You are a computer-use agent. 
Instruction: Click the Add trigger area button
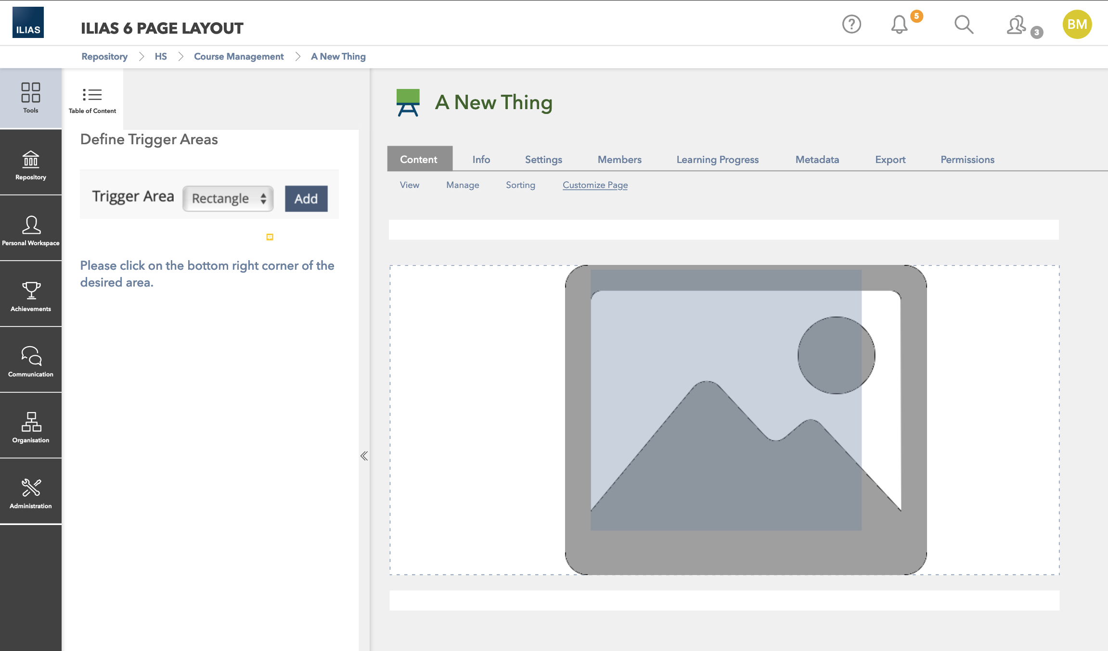(306, 199)
